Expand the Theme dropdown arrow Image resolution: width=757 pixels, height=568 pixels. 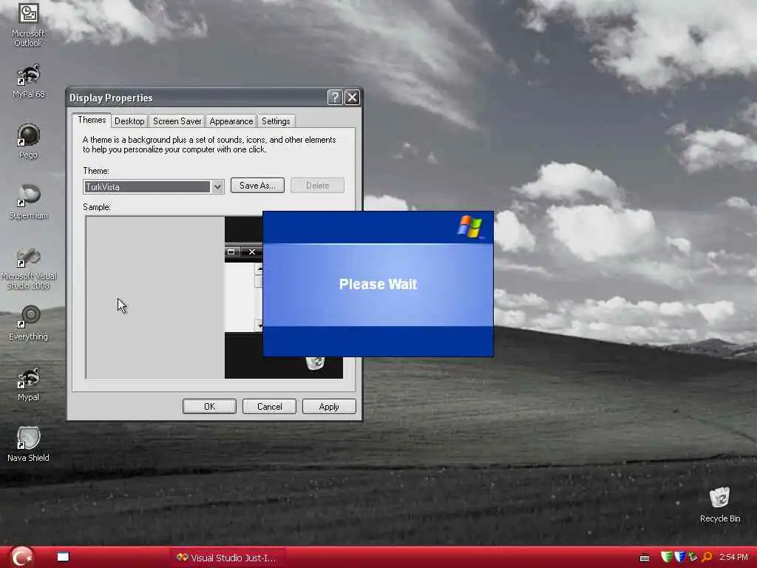217,186
